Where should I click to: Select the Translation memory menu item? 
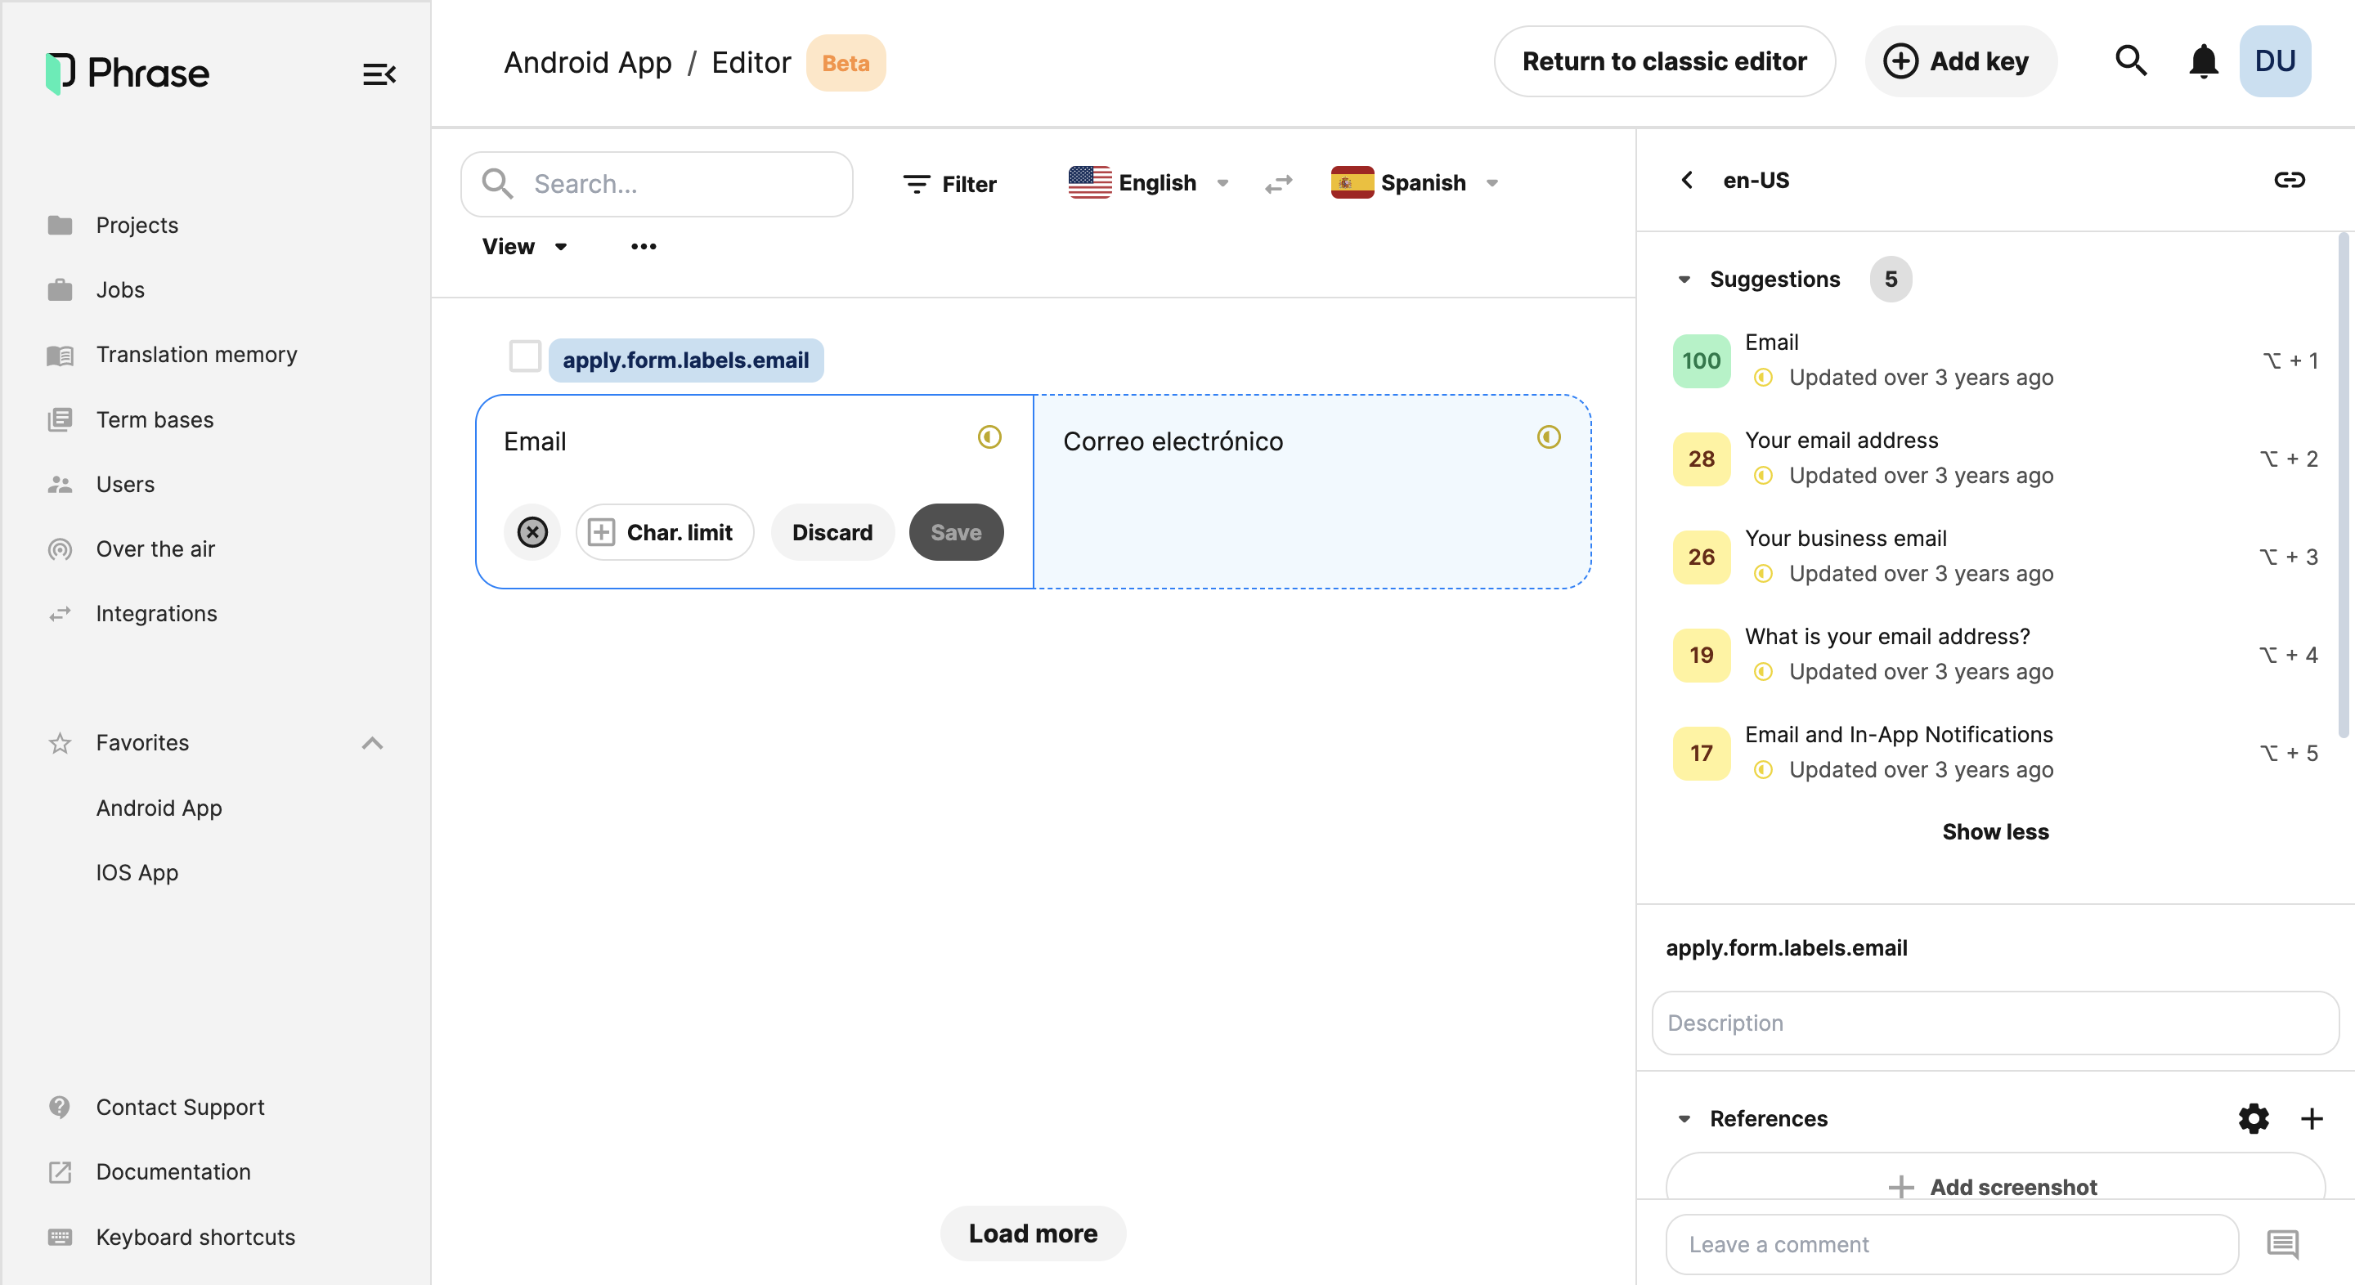click(x=195, y=355)
